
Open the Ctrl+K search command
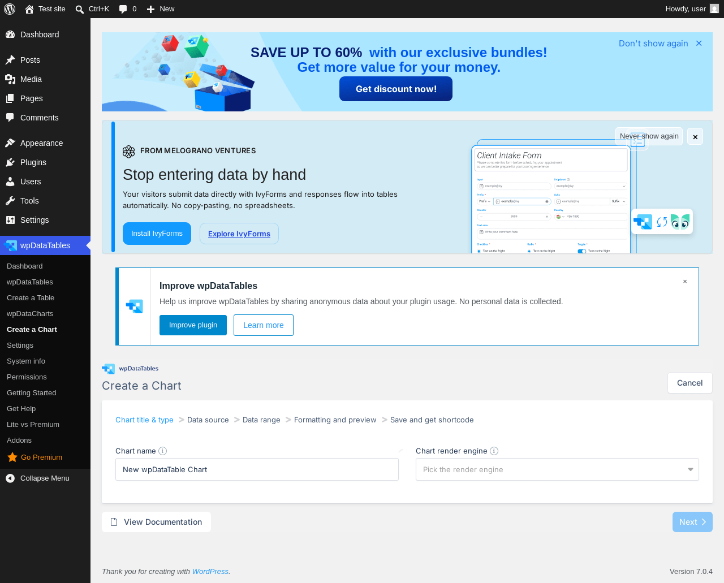92,9
